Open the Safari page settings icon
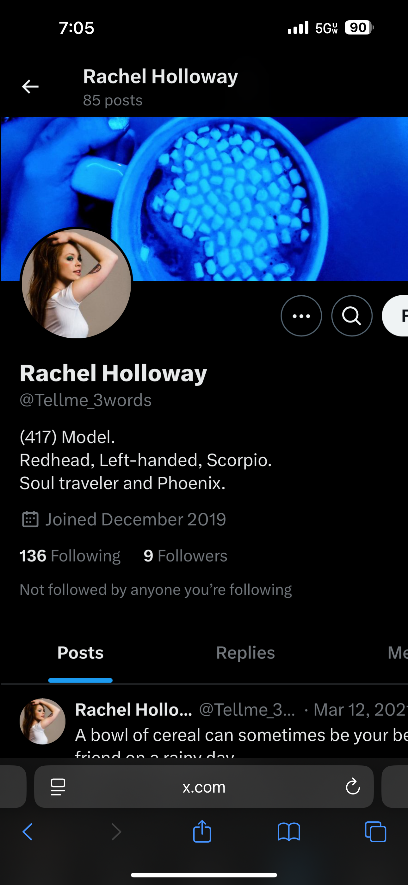Image resolution: width=408 pixels, height=885 pixels. [58, 787]
